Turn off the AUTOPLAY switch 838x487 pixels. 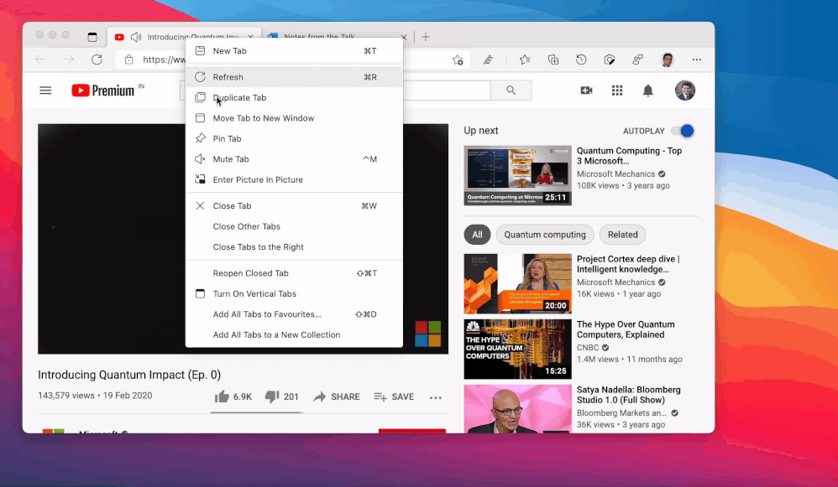coord(683,131)
